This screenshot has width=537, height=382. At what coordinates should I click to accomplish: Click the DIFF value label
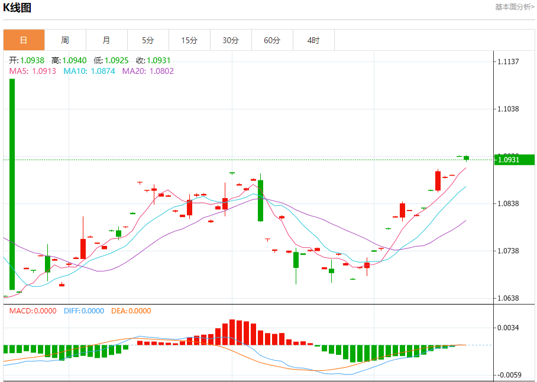84,311
